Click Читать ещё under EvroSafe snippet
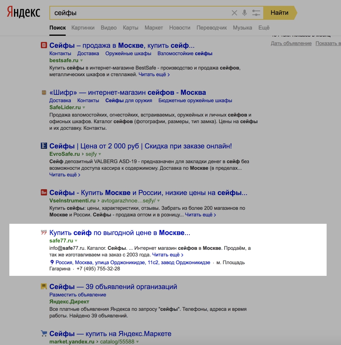 tap(65, 175)
